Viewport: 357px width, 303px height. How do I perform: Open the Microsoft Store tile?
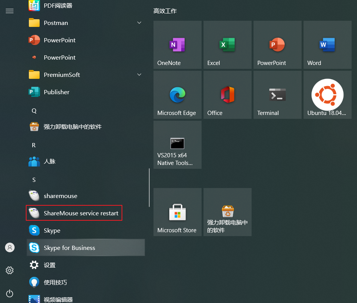(177, 212)
